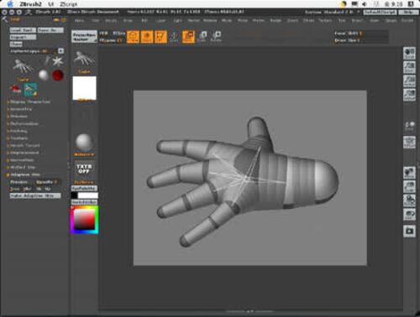This screenshot has width=420, height=317.
Task: Collapse the Adaptive Skin subpalette
Action: click(x=25, y=174)
